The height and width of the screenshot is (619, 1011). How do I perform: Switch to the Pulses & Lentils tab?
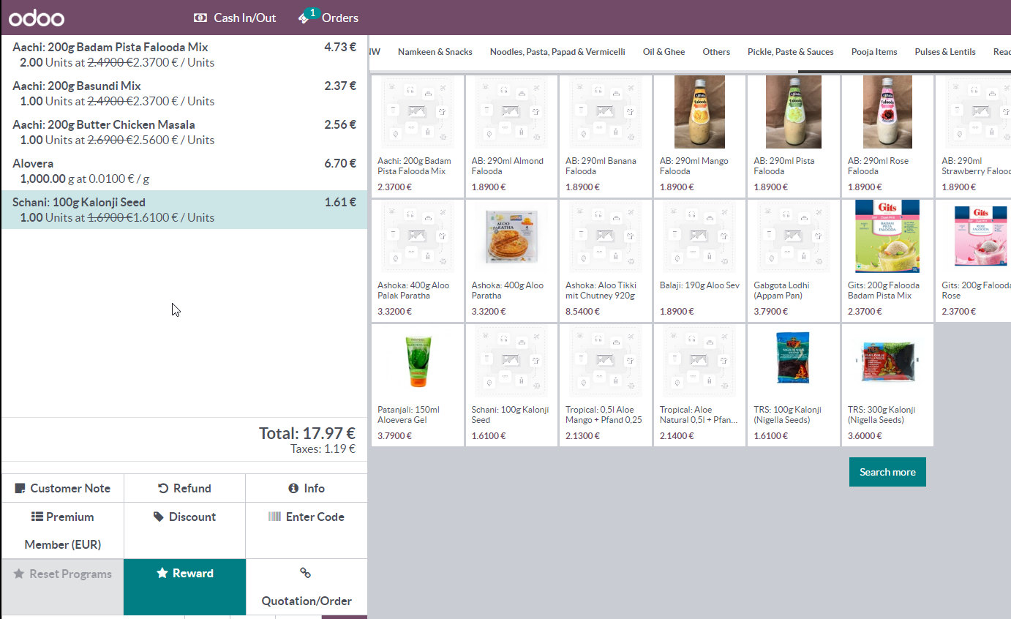pos(945,52)
